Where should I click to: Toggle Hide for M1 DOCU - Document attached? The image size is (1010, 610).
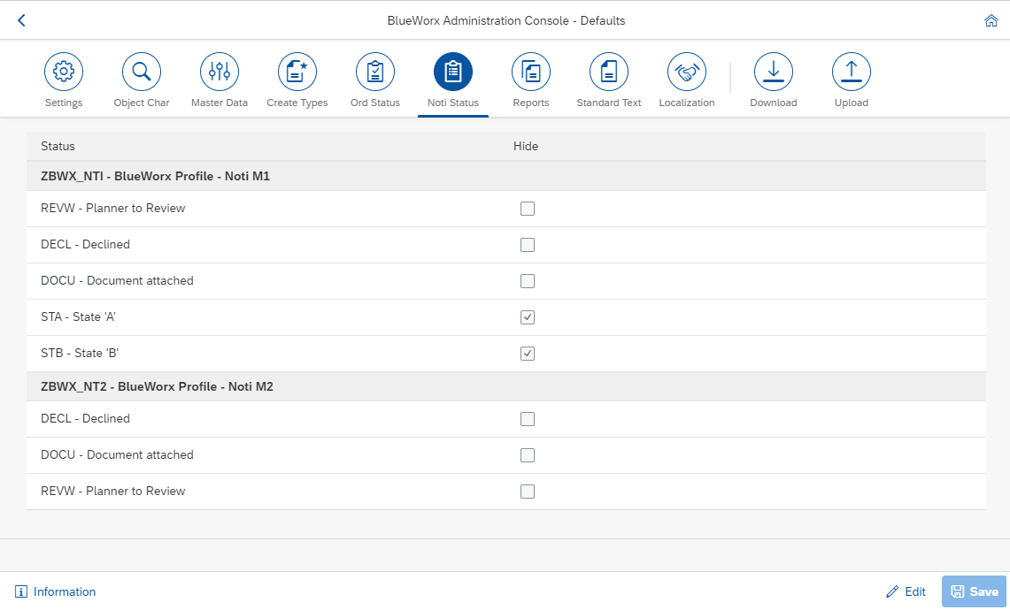[x=528, y=281]
